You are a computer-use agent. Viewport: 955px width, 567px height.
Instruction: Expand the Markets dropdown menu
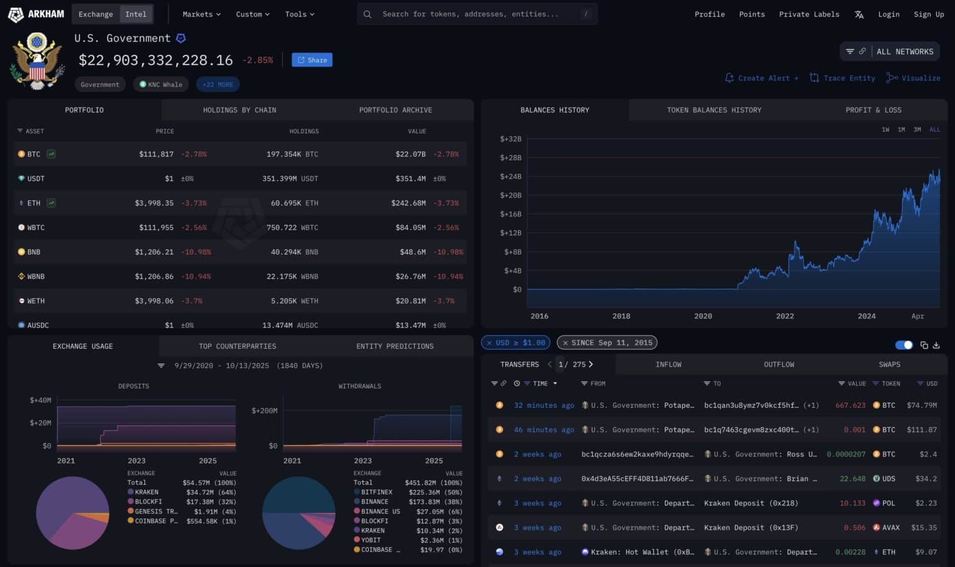click(201, 14)
